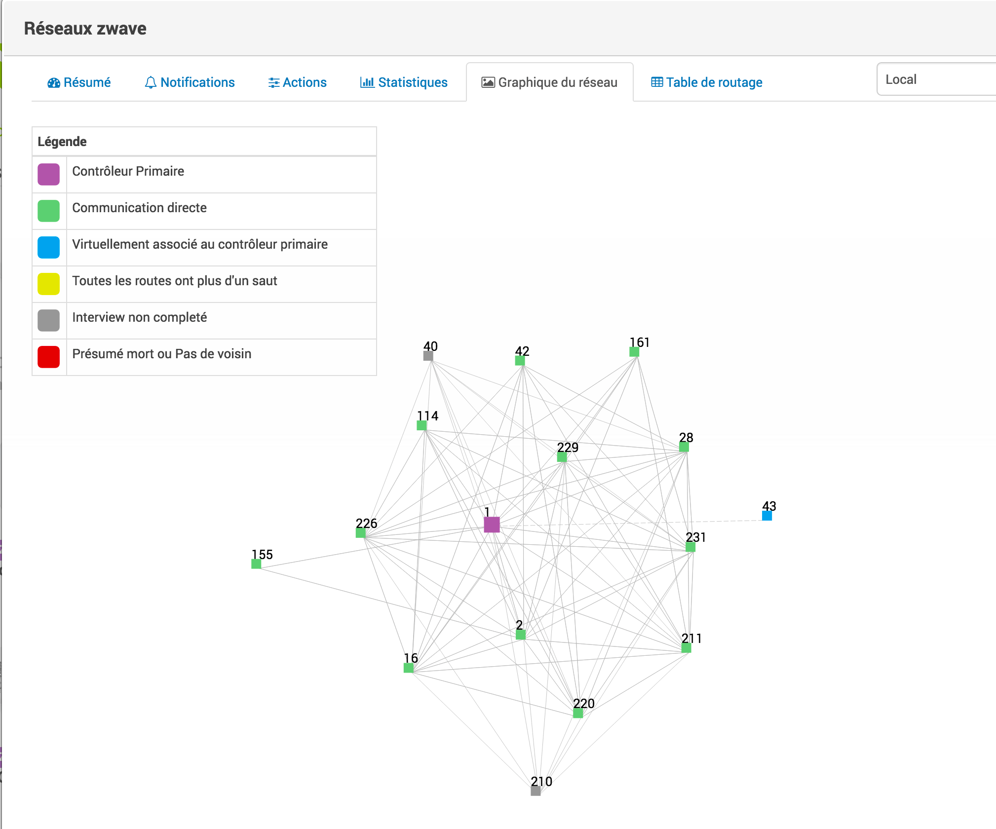Open the Actions tab
The height and width of the screenshot is (829, 996).
[297, 82]
